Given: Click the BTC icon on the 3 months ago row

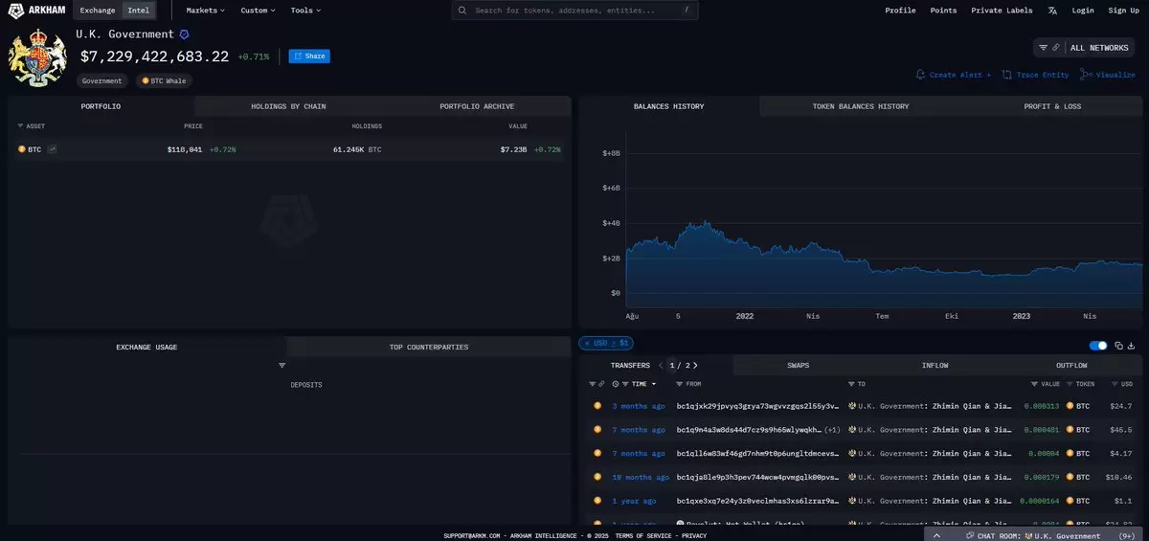Looking at the screenshot, I should [597, 406].
